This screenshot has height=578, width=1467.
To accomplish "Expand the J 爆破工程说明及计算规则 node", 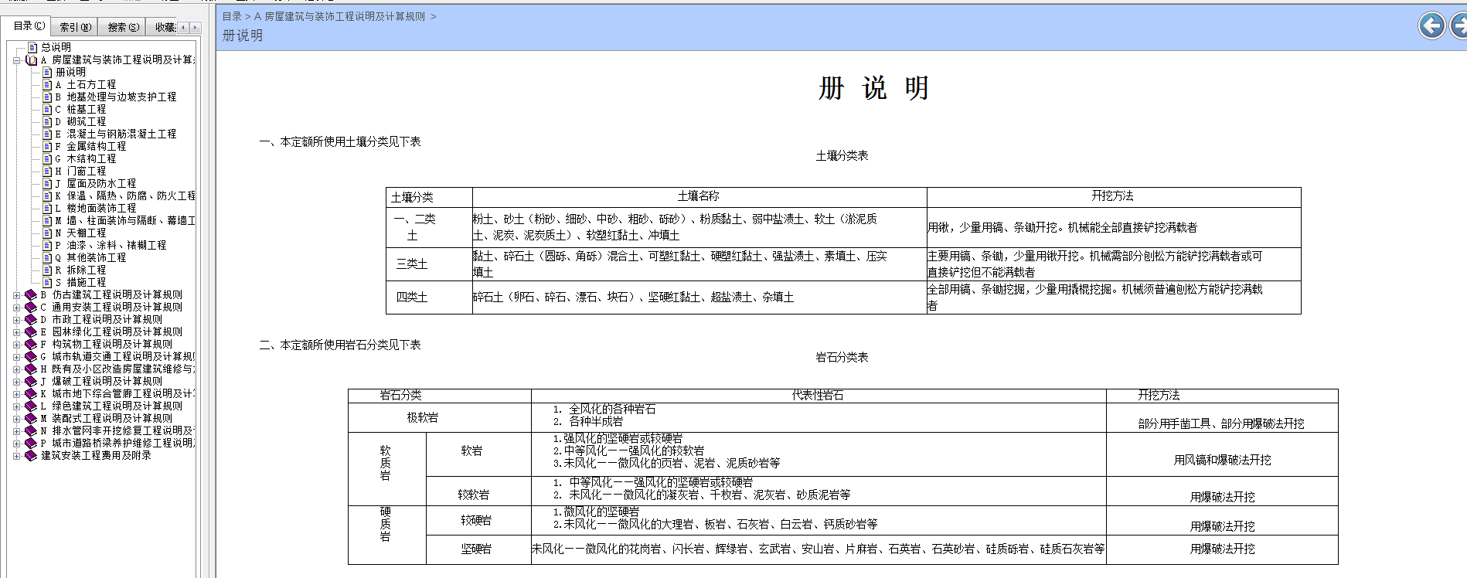I will [x=16, y=382].
